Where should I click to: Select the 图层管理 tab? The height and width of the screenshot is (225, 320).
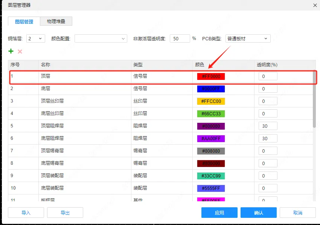point(24,21)
